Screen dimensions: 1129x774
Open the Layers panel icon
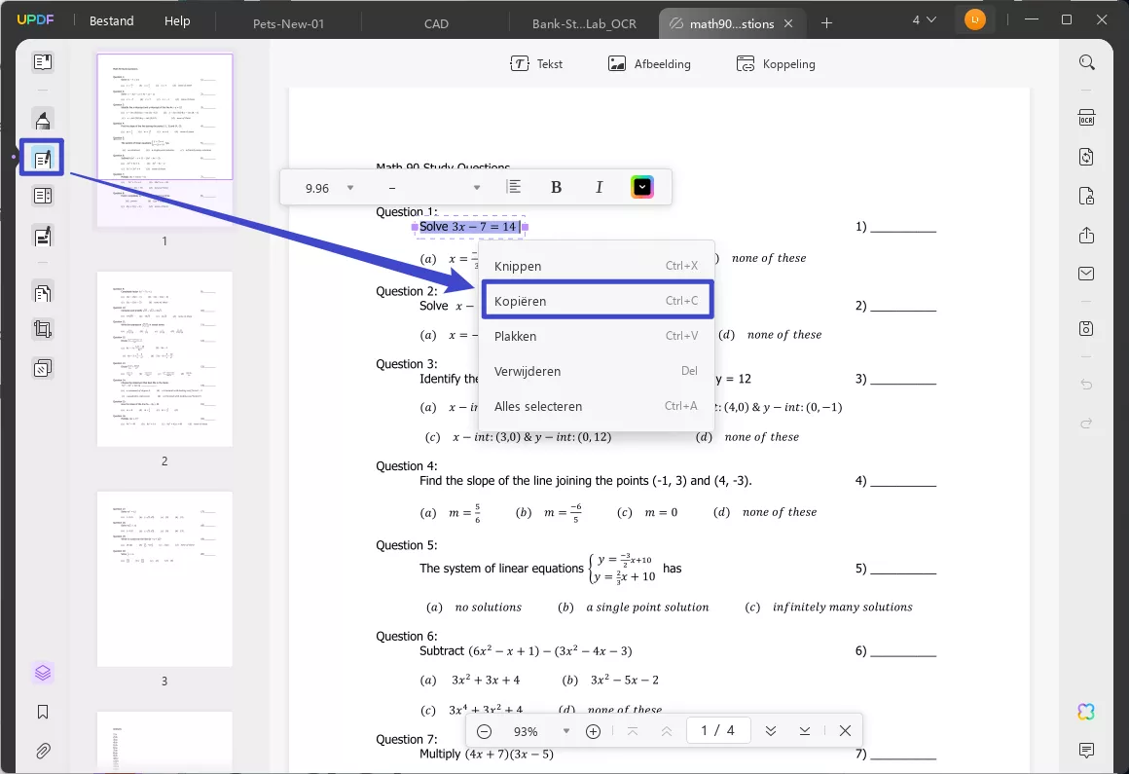tap(43, 673)
